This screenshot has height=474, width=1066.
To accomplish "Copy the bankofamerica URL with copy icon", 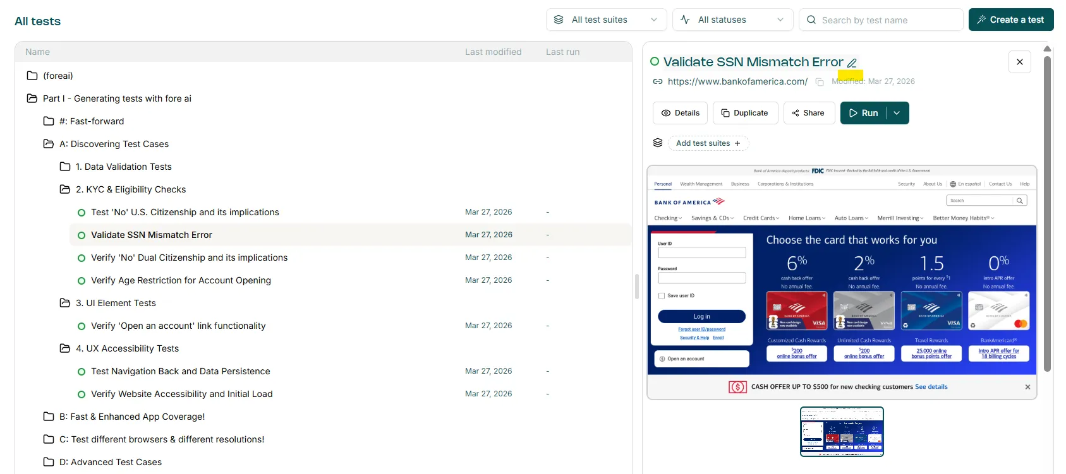I will pyautogui.click(x=820, y=82).
